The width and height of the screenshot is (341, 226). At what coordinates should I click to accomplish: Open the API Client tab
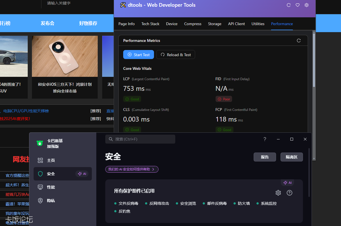click(x=237, y=24)
